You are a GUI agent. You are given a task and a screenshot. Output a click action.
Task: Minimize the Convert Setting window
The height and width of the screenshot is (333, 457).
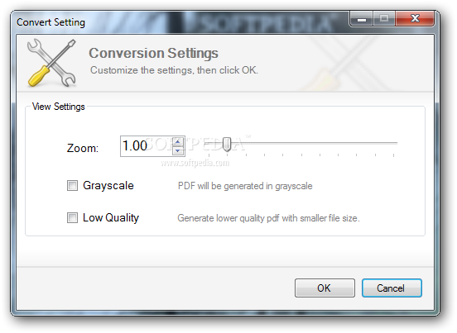[x=362, y=19]
